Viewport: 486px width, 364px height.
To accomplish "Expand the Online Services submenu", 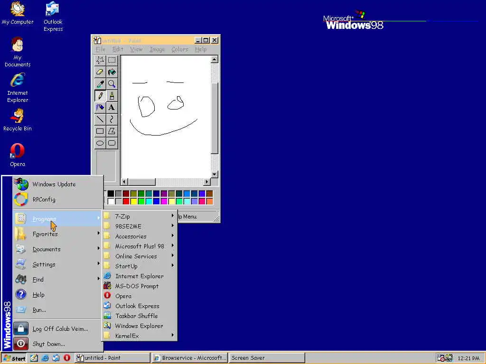I will (x=140, y=256).
